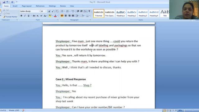Viewport: 199px width, 112px height.
Task: Open the Clipboard dialog launcher
Action: [17, 20]
